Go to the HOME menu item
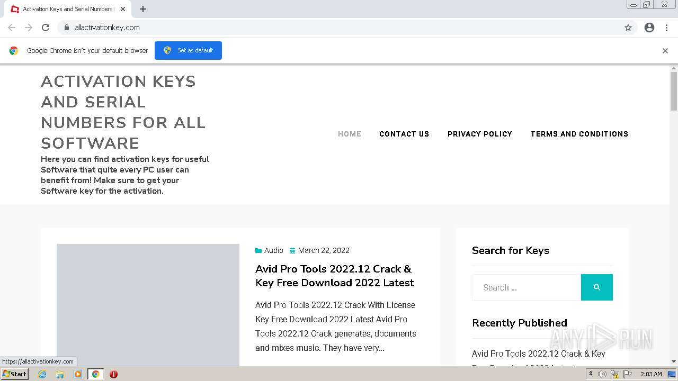The height and width of the screenshot is (381, 678). [x=350, y=134]
